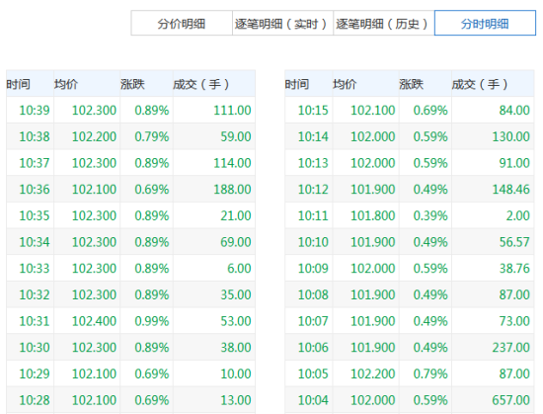Select the 10:15 row in right table
The height and width of the screenshot is (414, 543).
pos(410,110)
